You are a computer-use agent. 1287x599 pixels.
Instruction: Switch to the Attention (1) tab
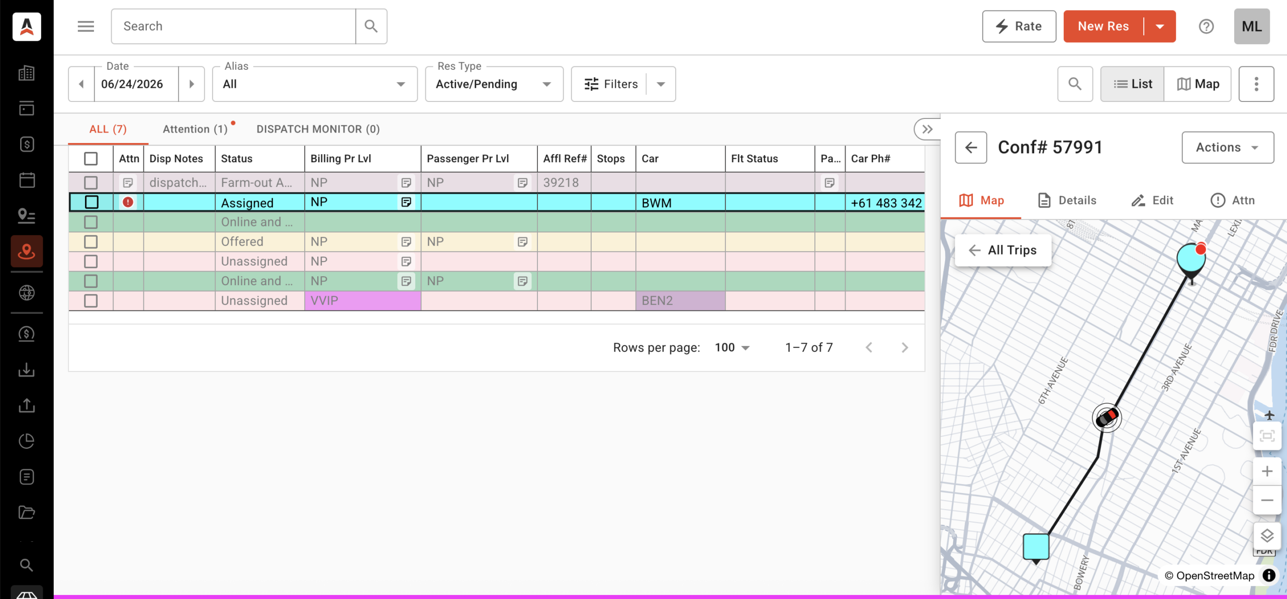point(196,129)
